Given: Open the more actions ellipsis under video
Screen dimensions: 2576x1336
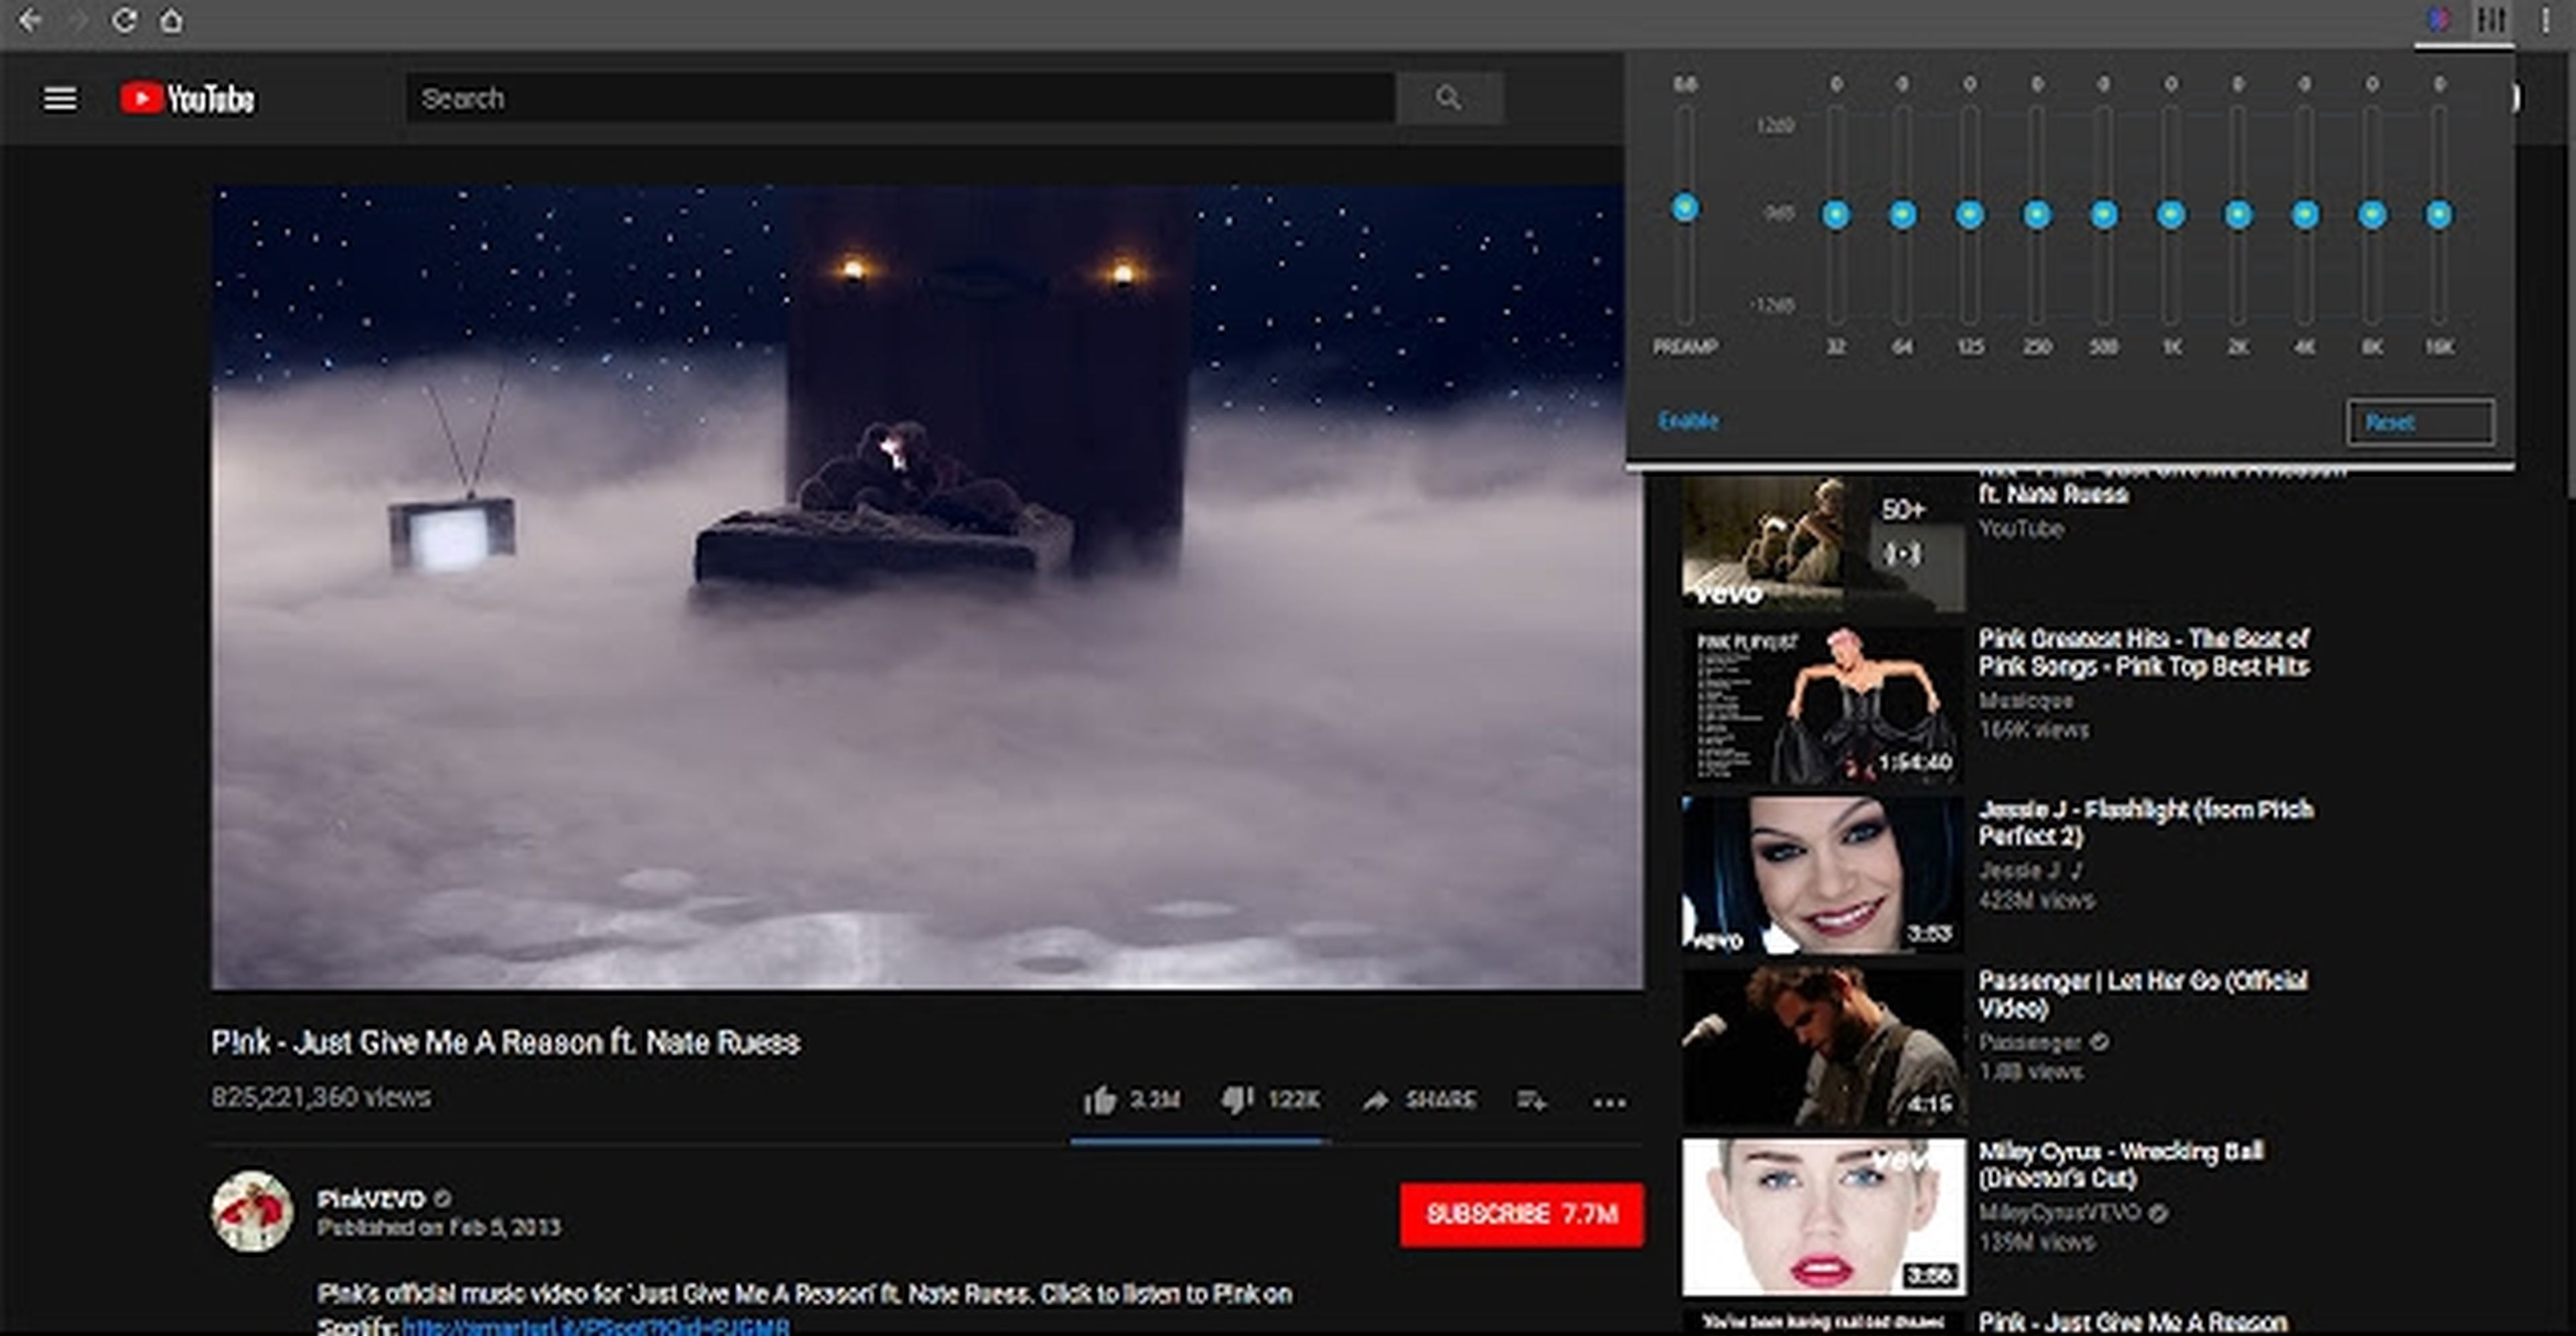Looking at the screenshot, I should click(x=1609, y=1103).
